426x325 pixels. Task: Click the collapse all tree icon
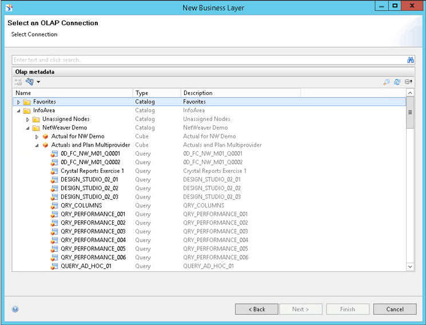[408, 82]
